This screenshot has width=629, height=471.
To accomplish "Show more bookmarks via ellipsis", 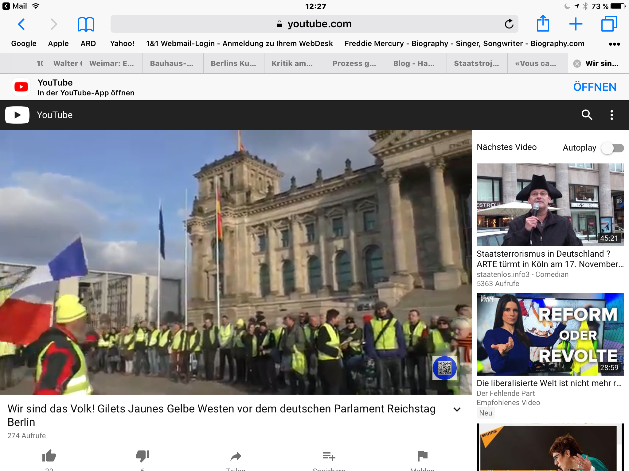I will (614, 44).
